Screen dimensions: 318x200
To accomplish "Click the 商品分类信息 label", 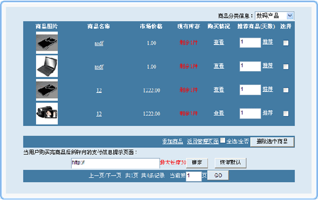I will tap(235, 16).
